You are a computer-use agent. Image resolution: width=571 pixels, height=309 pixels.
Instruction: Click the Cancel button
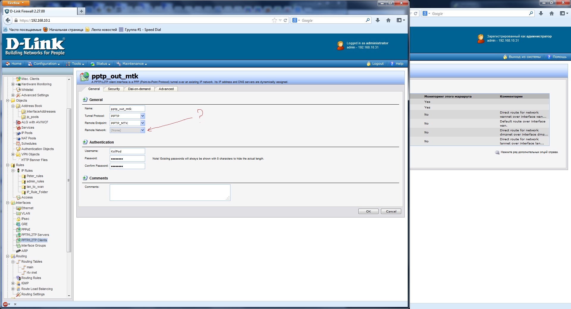(391, 211)
